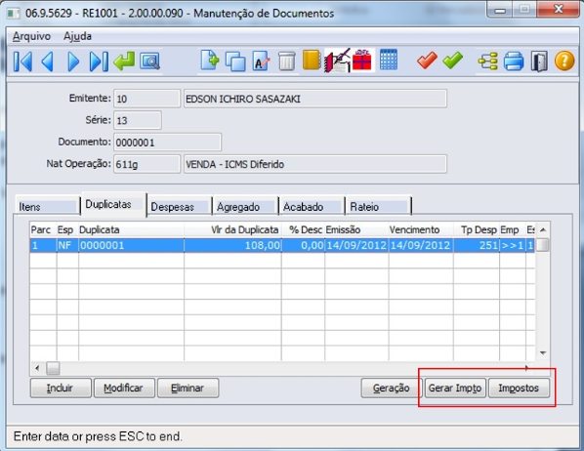Open the Despesas tab
Screen dimensions: 584x451
180,206
